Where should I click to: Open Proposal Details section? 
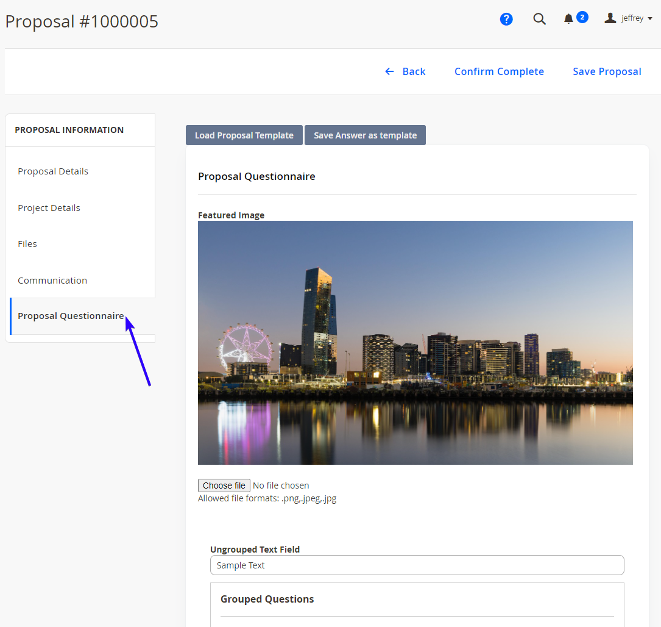[53, 171]
